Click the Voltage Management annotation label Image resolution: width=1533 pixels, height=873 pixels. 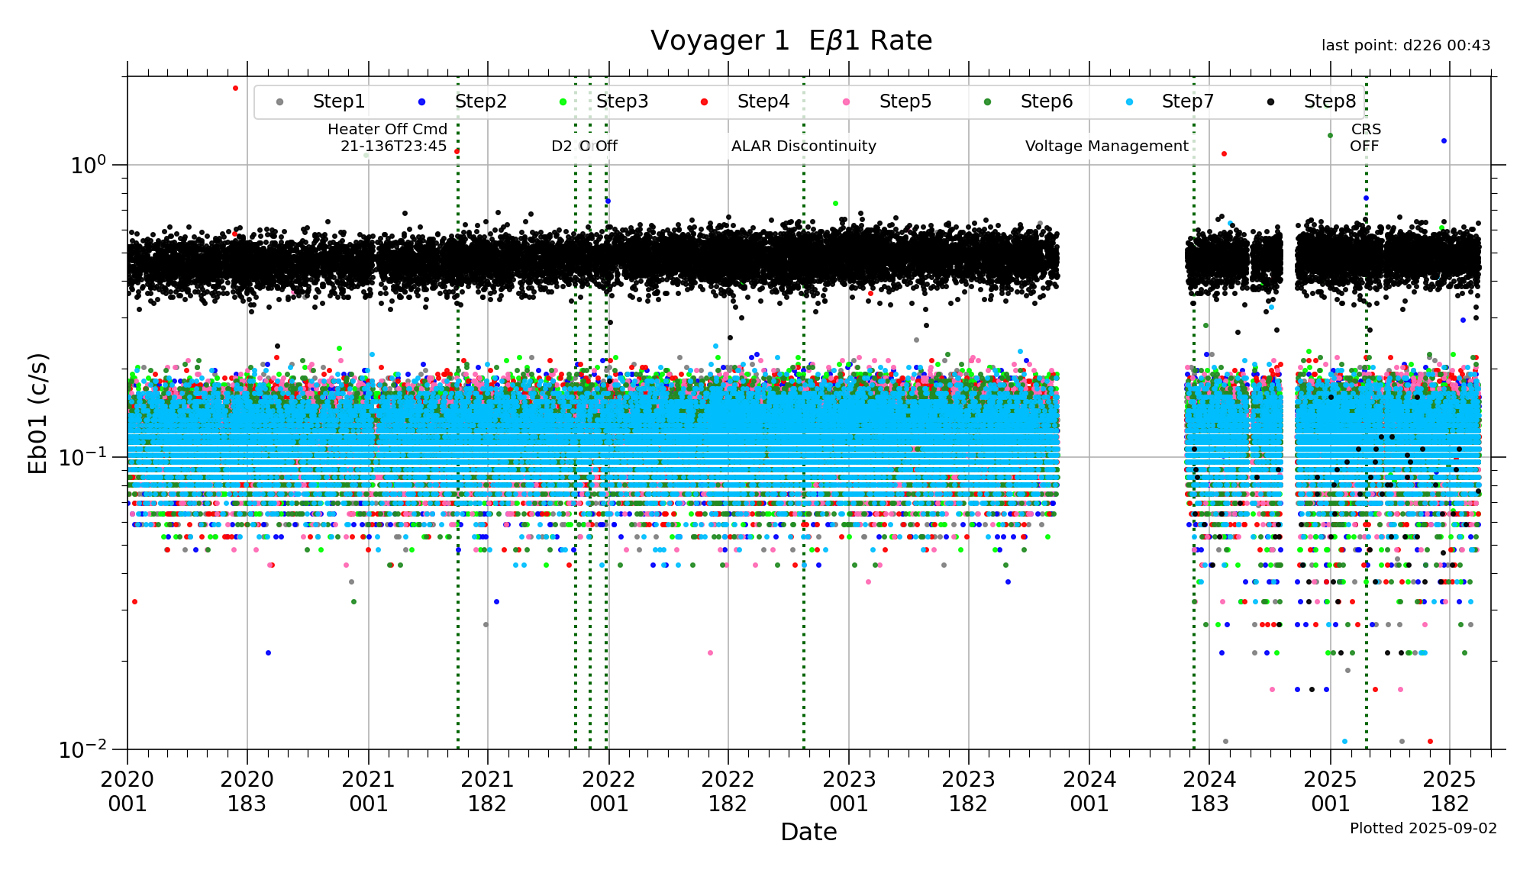[1106, 147]
